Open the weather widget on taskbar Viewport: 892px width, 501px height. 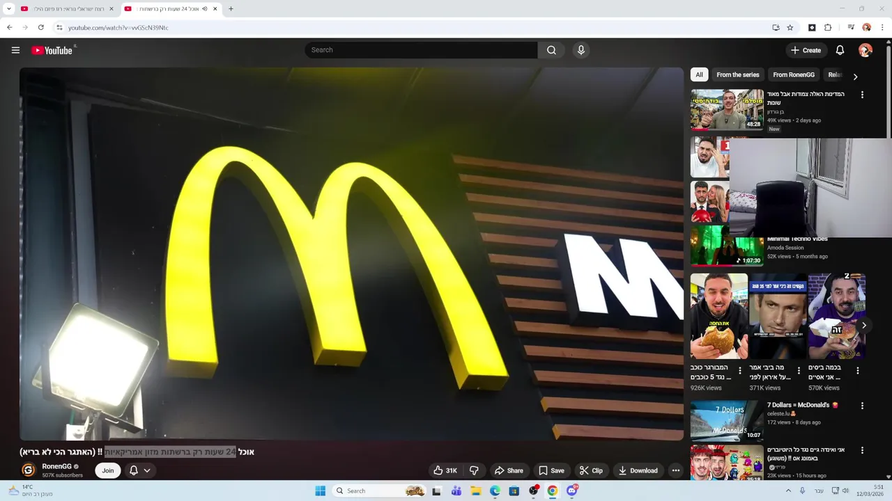[31, 491]
